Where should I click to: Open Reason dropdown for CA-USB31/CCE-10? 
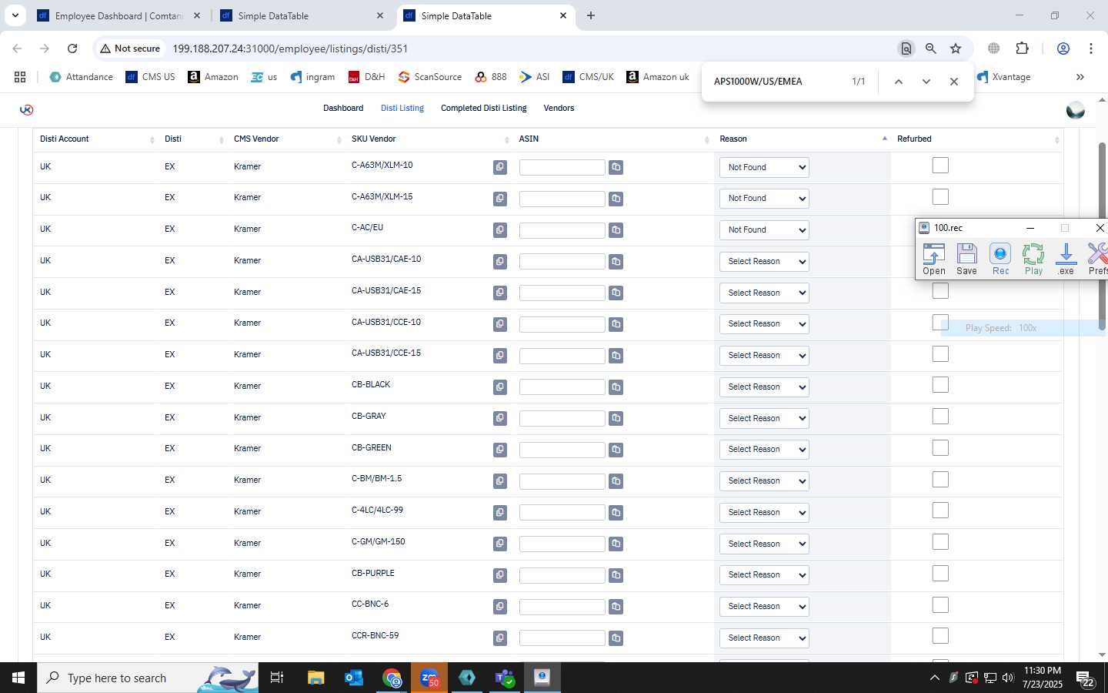(764, 324)
